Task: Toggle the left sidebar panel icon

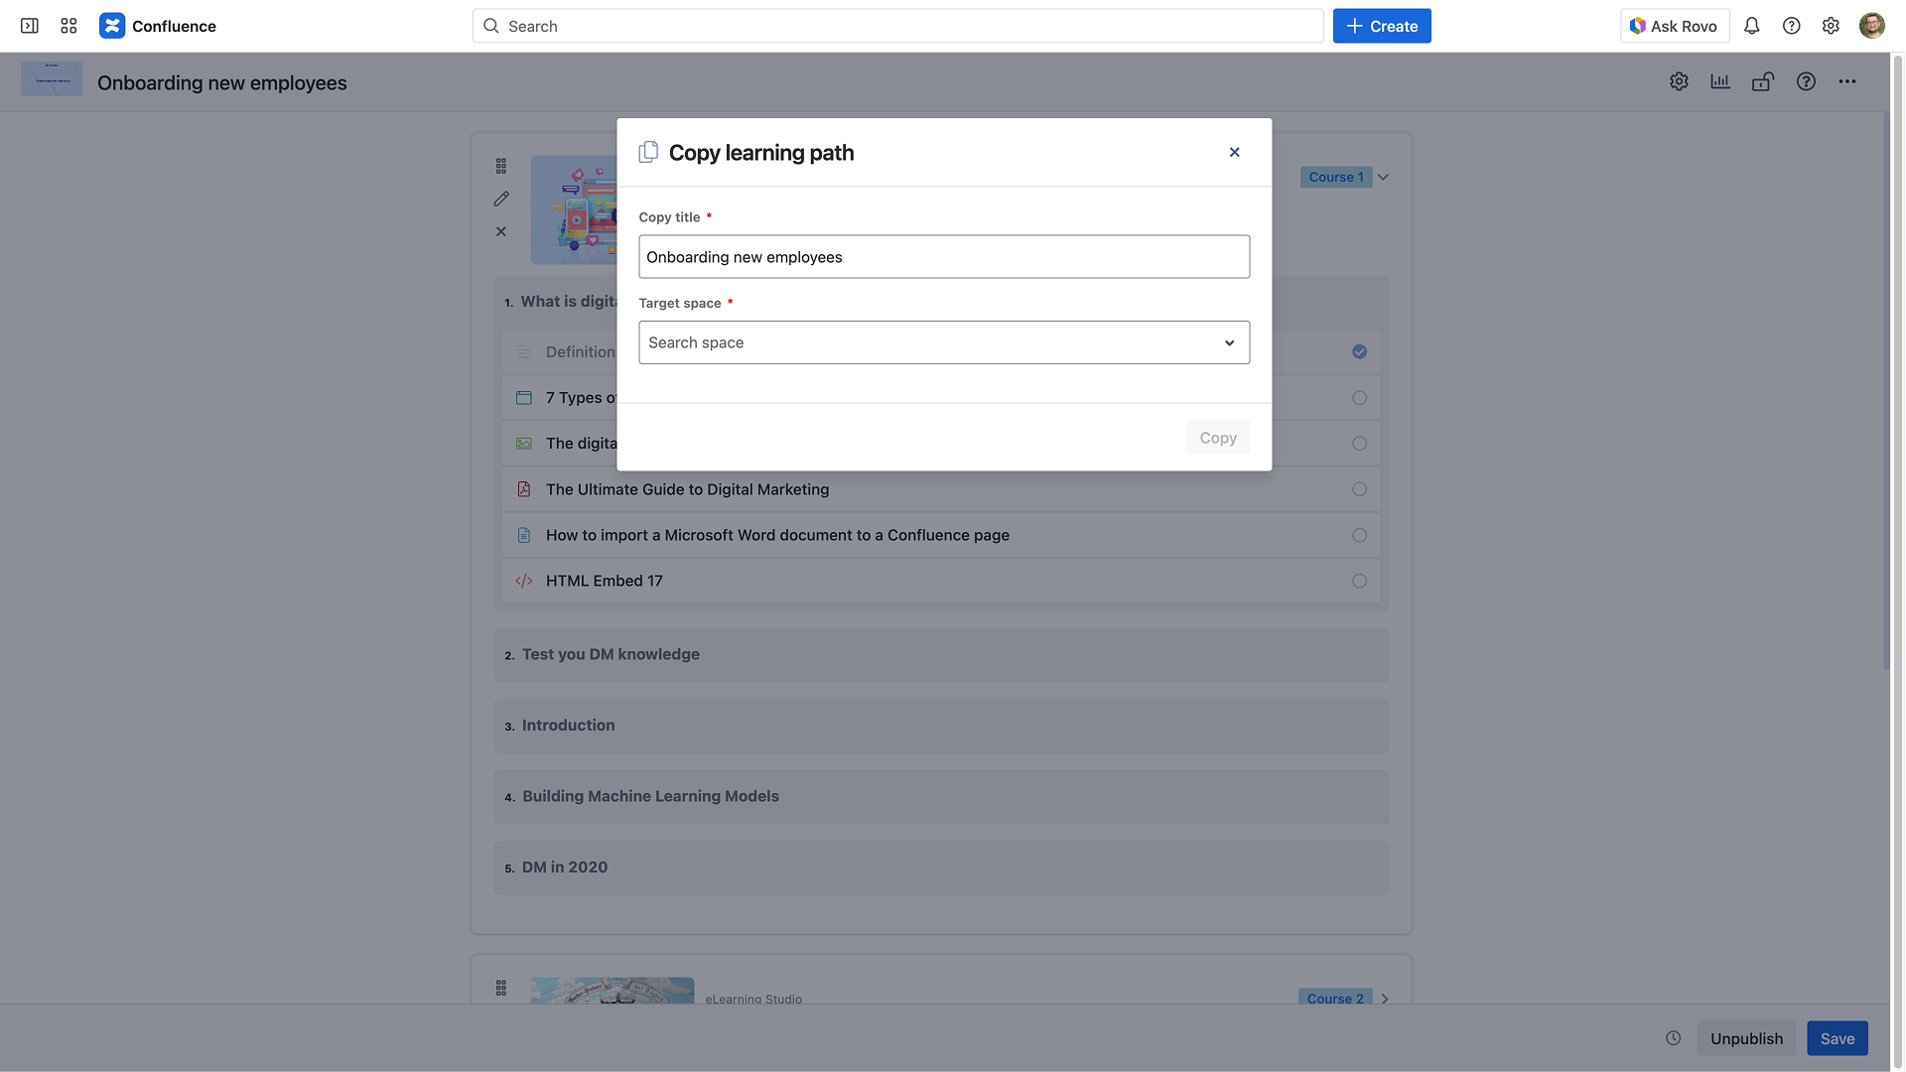Action: 30,26
